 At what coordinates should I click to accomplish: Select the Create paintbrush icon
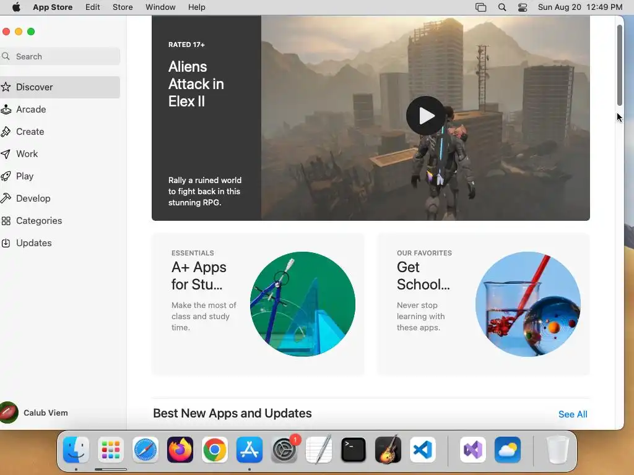point(6,131)
